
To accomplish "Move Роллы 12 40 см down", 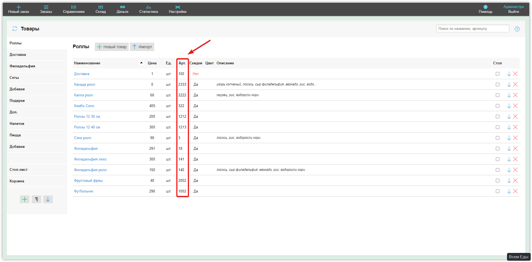I will [509, 127].
